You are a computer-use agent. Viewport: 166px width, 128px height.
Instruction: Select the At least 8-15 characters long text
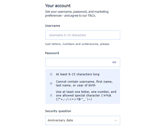[x=78, y=74]
